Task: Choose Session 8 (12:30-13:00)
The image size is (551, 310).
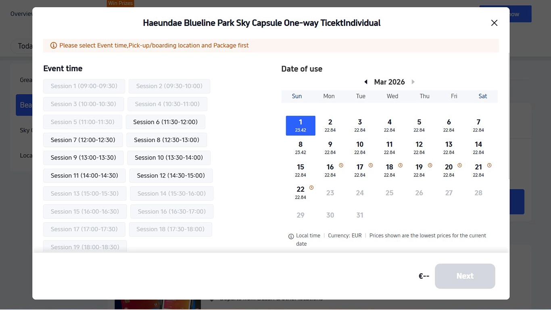Action: (167, 140)
